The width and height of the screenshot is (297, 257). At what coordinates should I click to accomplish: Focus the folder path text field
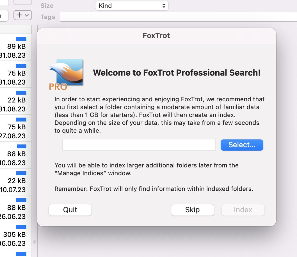pos(139,145)
